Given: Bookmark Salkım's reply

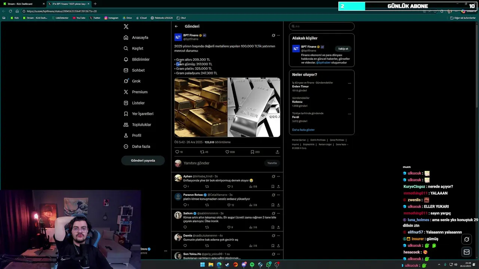Looking at the screenshot, I should tap(273, 227).
